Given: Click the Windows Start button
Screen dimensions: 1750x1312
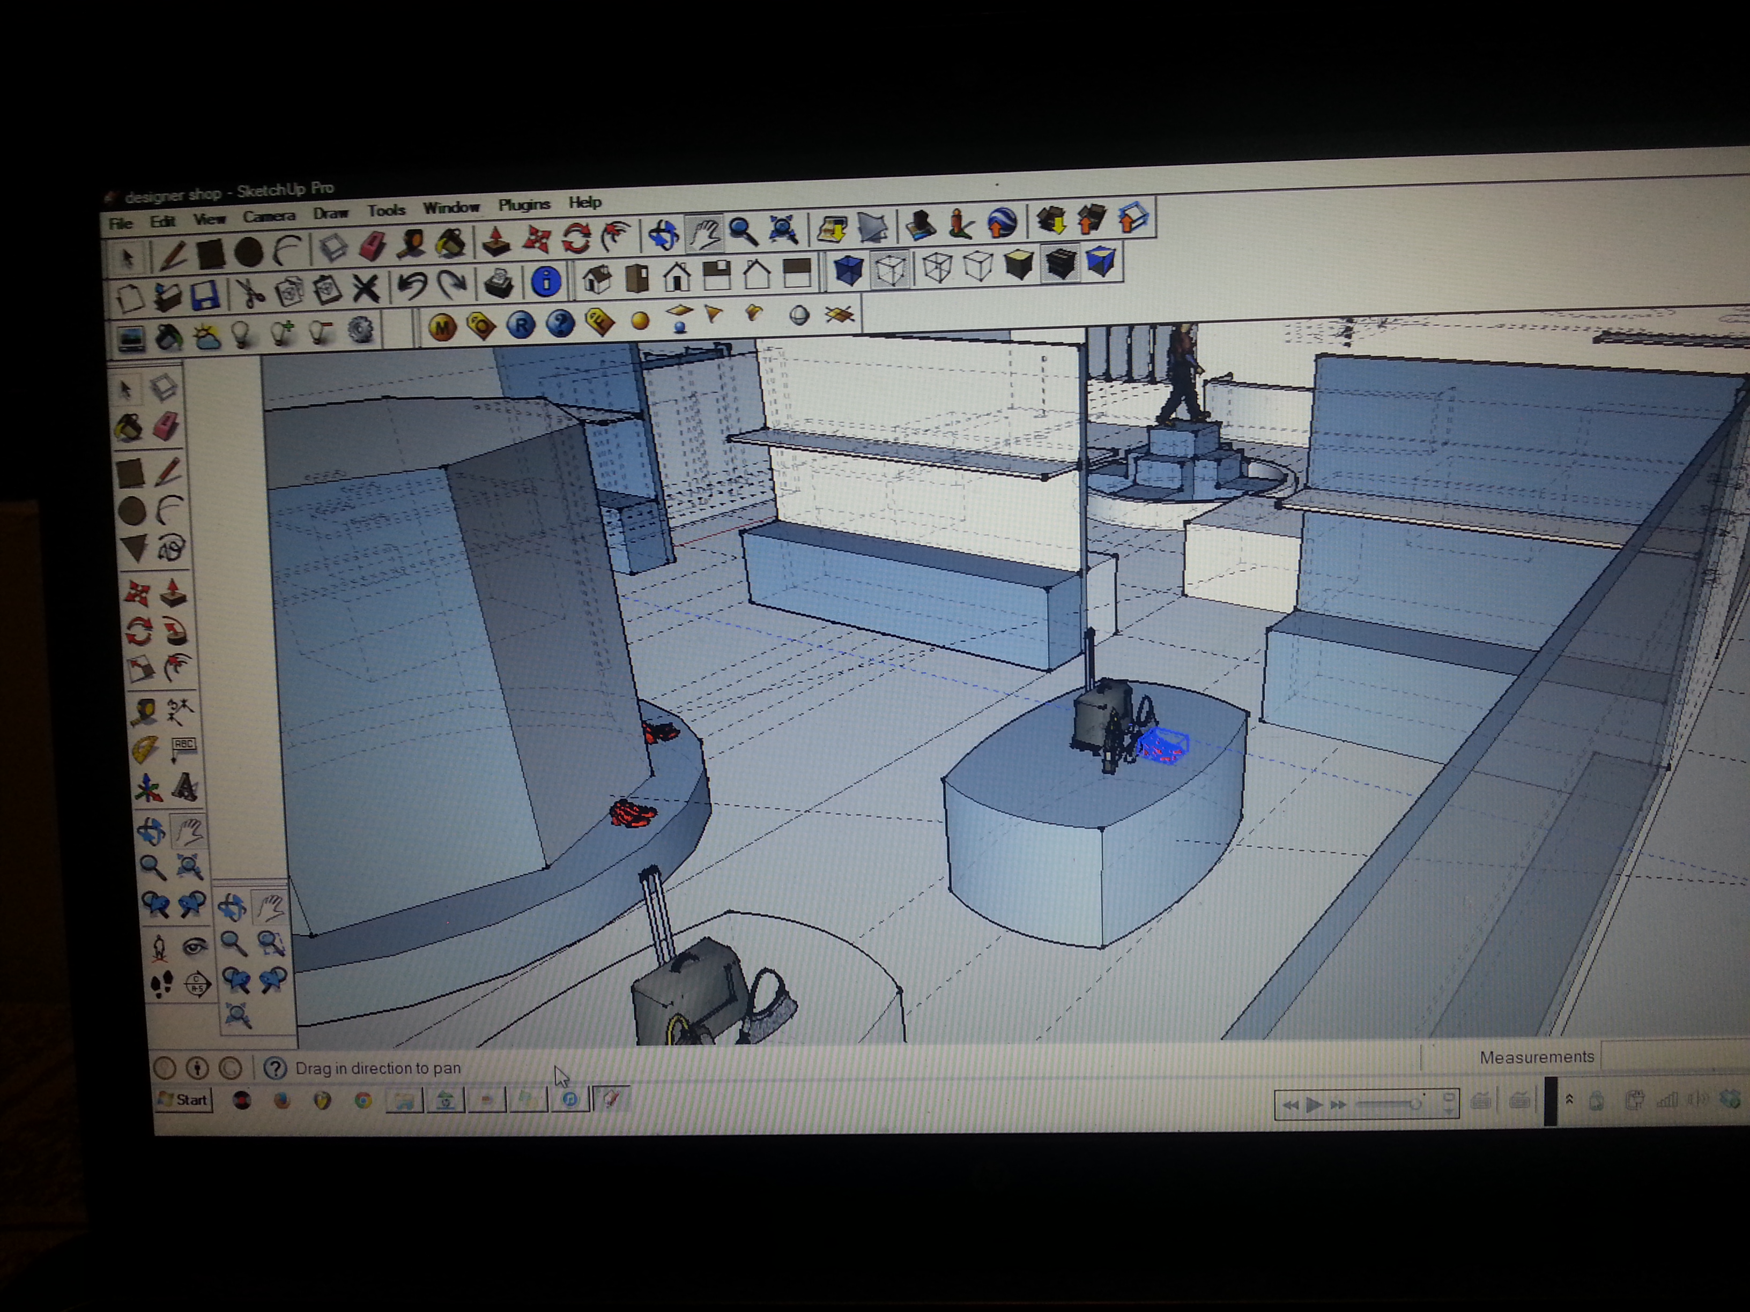Looking at the screenshot, I should click(x=183, y=1100).
